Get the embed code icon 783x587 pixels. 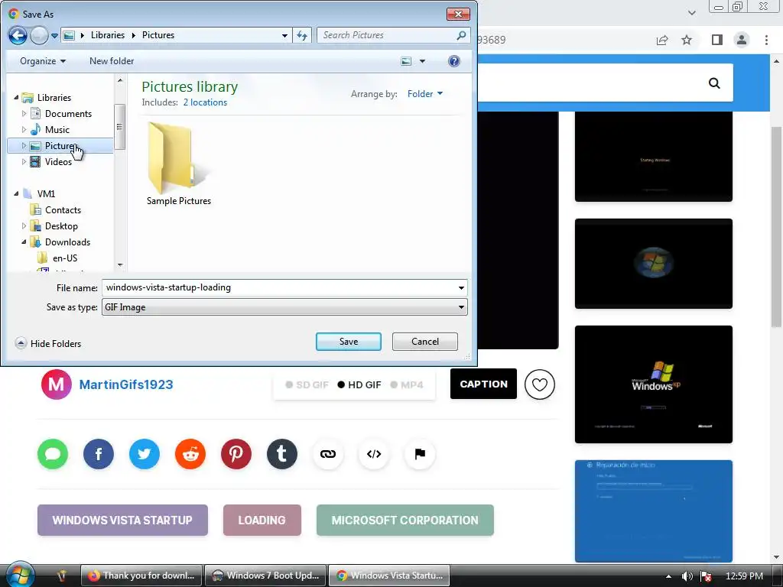(374, 454)
